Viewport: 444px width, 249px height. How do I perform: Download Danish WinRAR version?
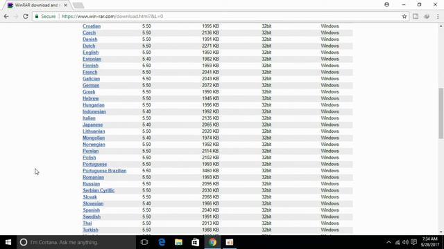coord(90,39)
